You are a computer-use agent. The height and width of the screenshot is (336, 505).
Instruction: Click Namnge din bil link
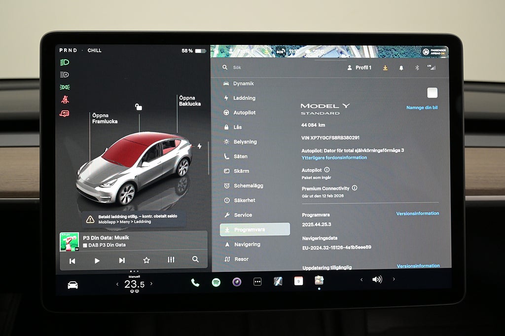point(422,108)
